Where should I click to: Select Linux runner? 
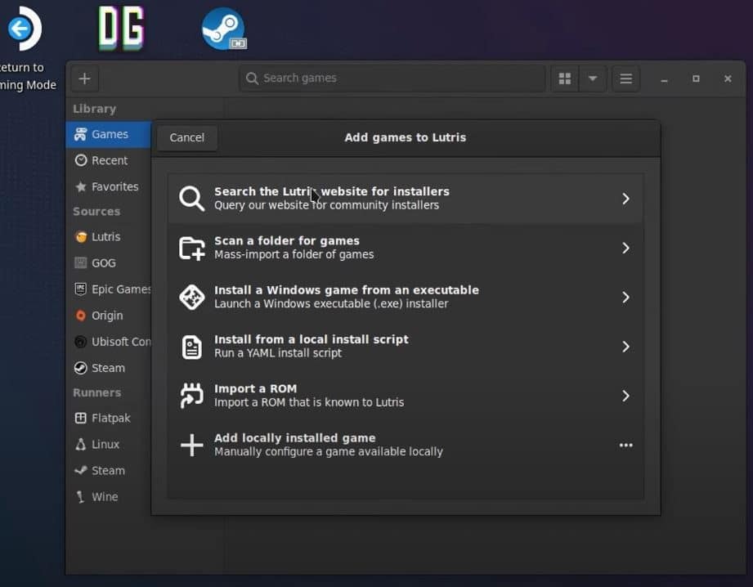pos(109,444)
